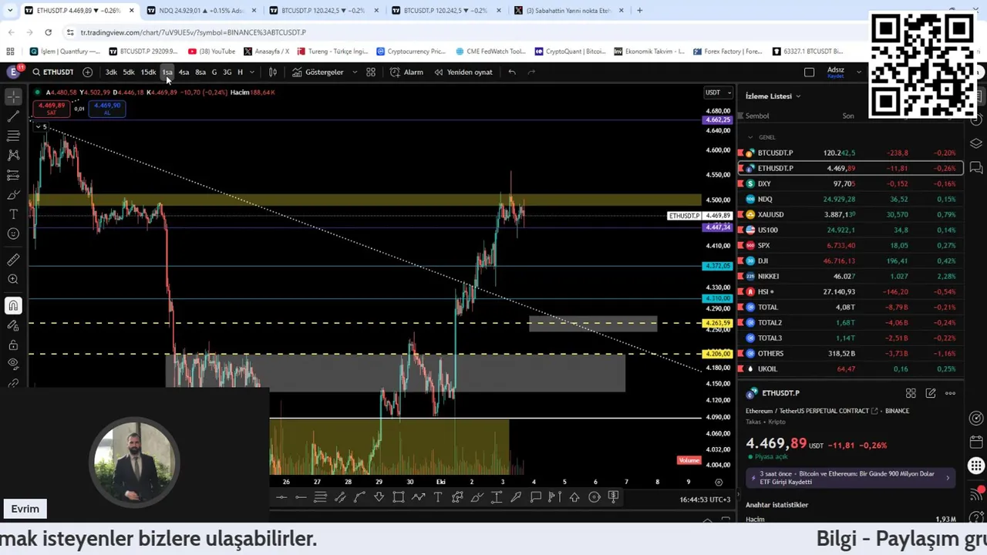This screenshot has width=987, height=555.
Task: Add symbol with plus circle icon
Action: click(87, 72)
